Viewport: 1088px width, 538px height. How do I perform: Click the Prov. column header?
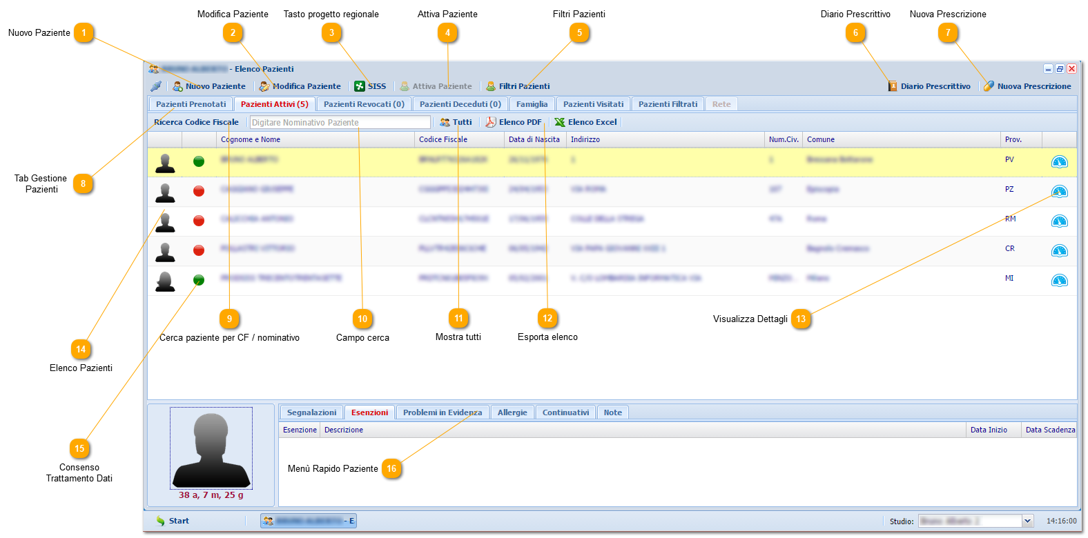pos(1022,139)
